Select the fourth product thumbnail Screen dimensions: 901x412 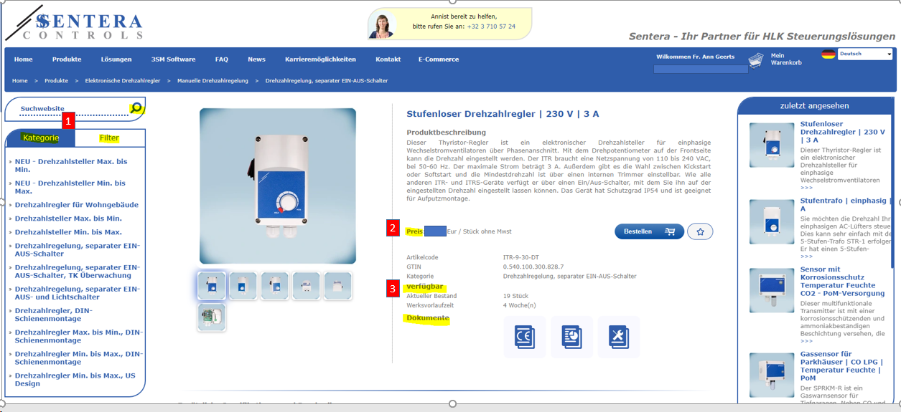click(307, 286)
